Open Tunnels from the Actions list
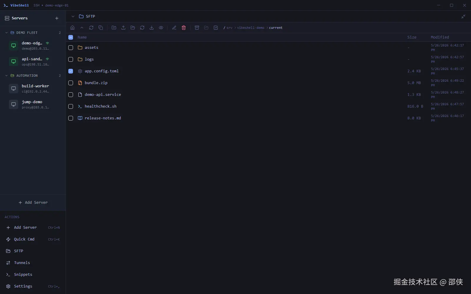471x294 pixels. pyautogui.click(x=33, y=263)
